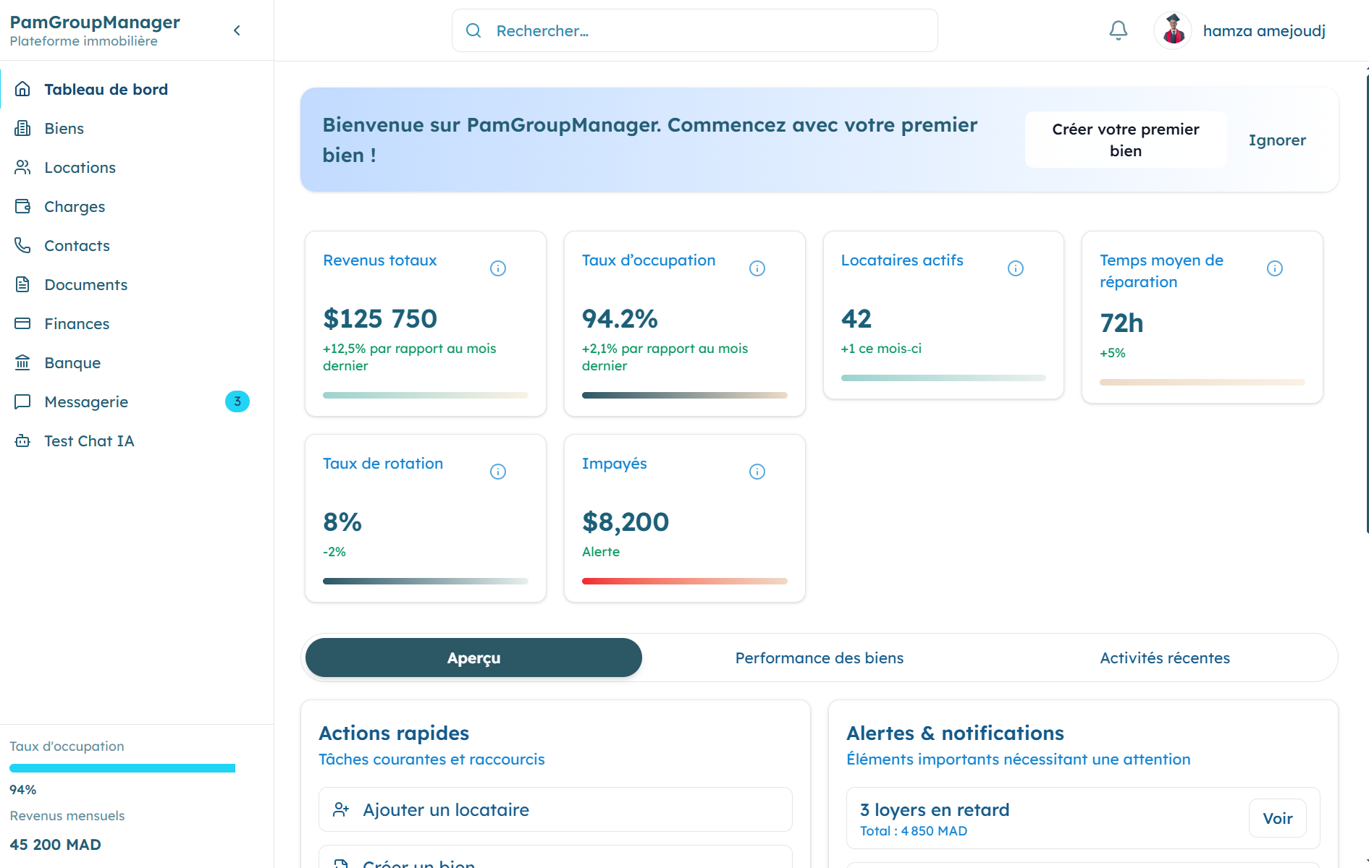Viewport: 1369px width, 868px height.
Task: Click the Contacts phone icon
Action: tap(24, 245)
